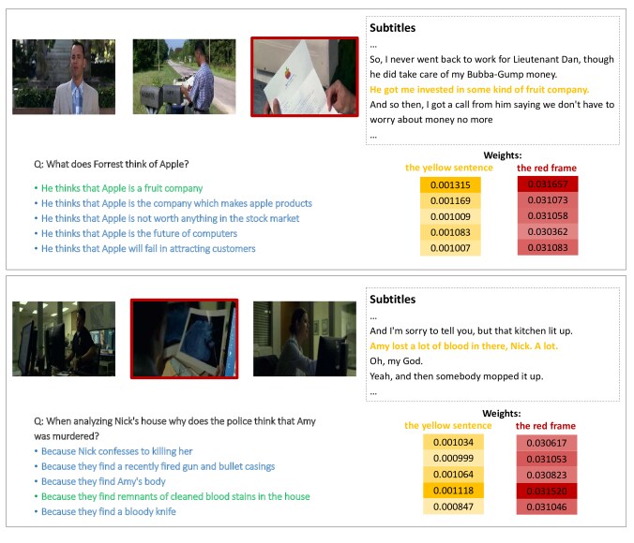Click the "Weights:" label below the Forrest subtitles box
The height and width of the screenshot is (543, 634).
503,155
